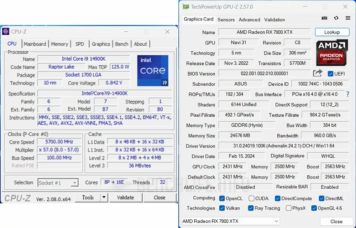Click the Bandwidth value 960.0 GB/s
356x228 pixels.
[325, 135]
